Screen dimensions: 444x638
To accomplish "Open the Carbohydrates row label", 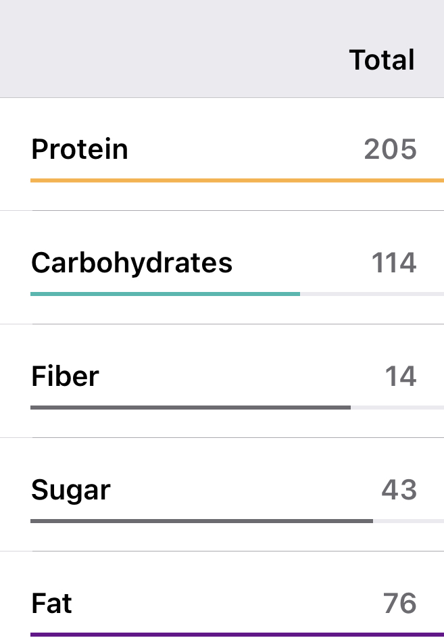I will click(132, 262).
